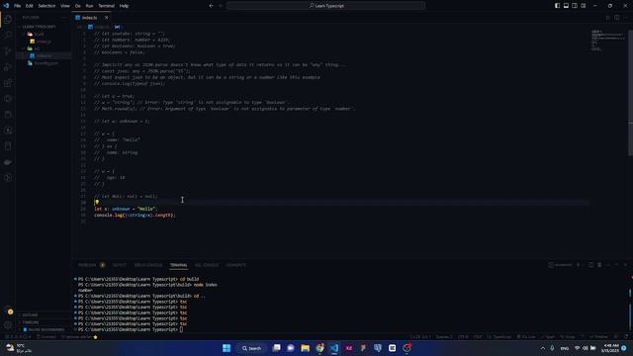Open File Explorer from the taskbar
This screenshot has height=356, width=633.
pyautogui.click(x=306, y=348)
